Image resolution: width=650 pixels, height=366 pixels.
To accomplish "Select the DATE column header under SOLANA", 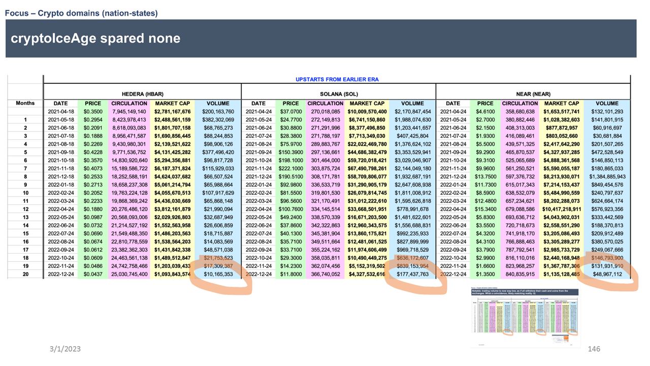I will [258, 103].
